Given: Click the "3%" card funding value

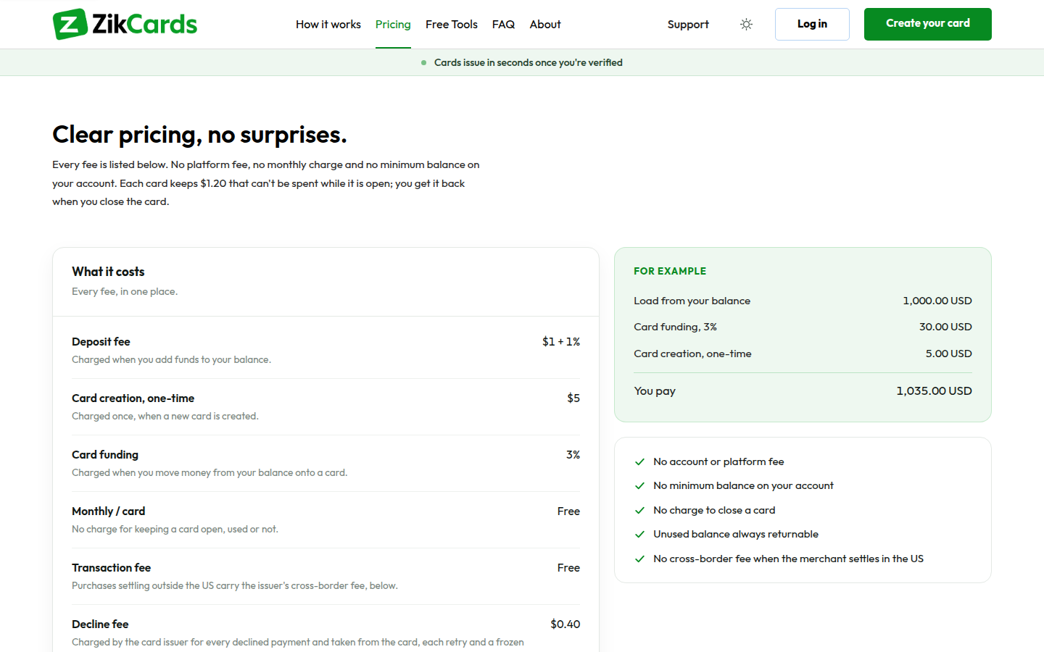Looking at the screenshot, I should point(573,455).
